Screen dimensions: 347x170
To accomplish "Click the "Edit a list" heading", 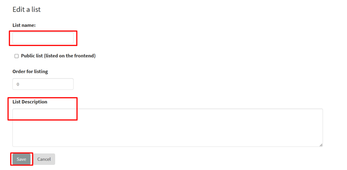I will click(26, 9).
